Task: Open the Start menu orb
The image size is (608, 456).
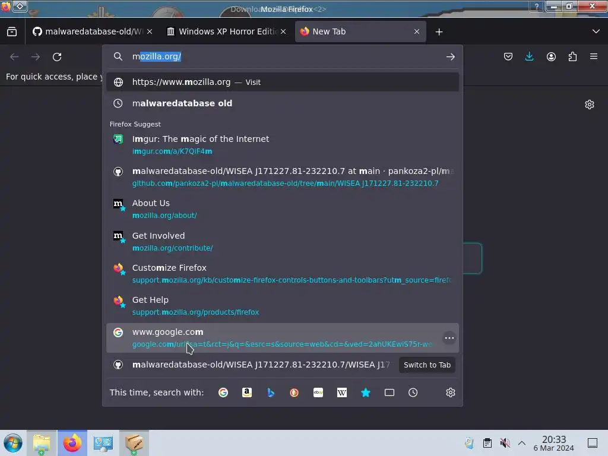Action: pos(13,443)
